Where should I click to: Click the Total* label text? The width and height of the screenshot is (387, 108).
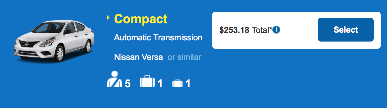262,30
